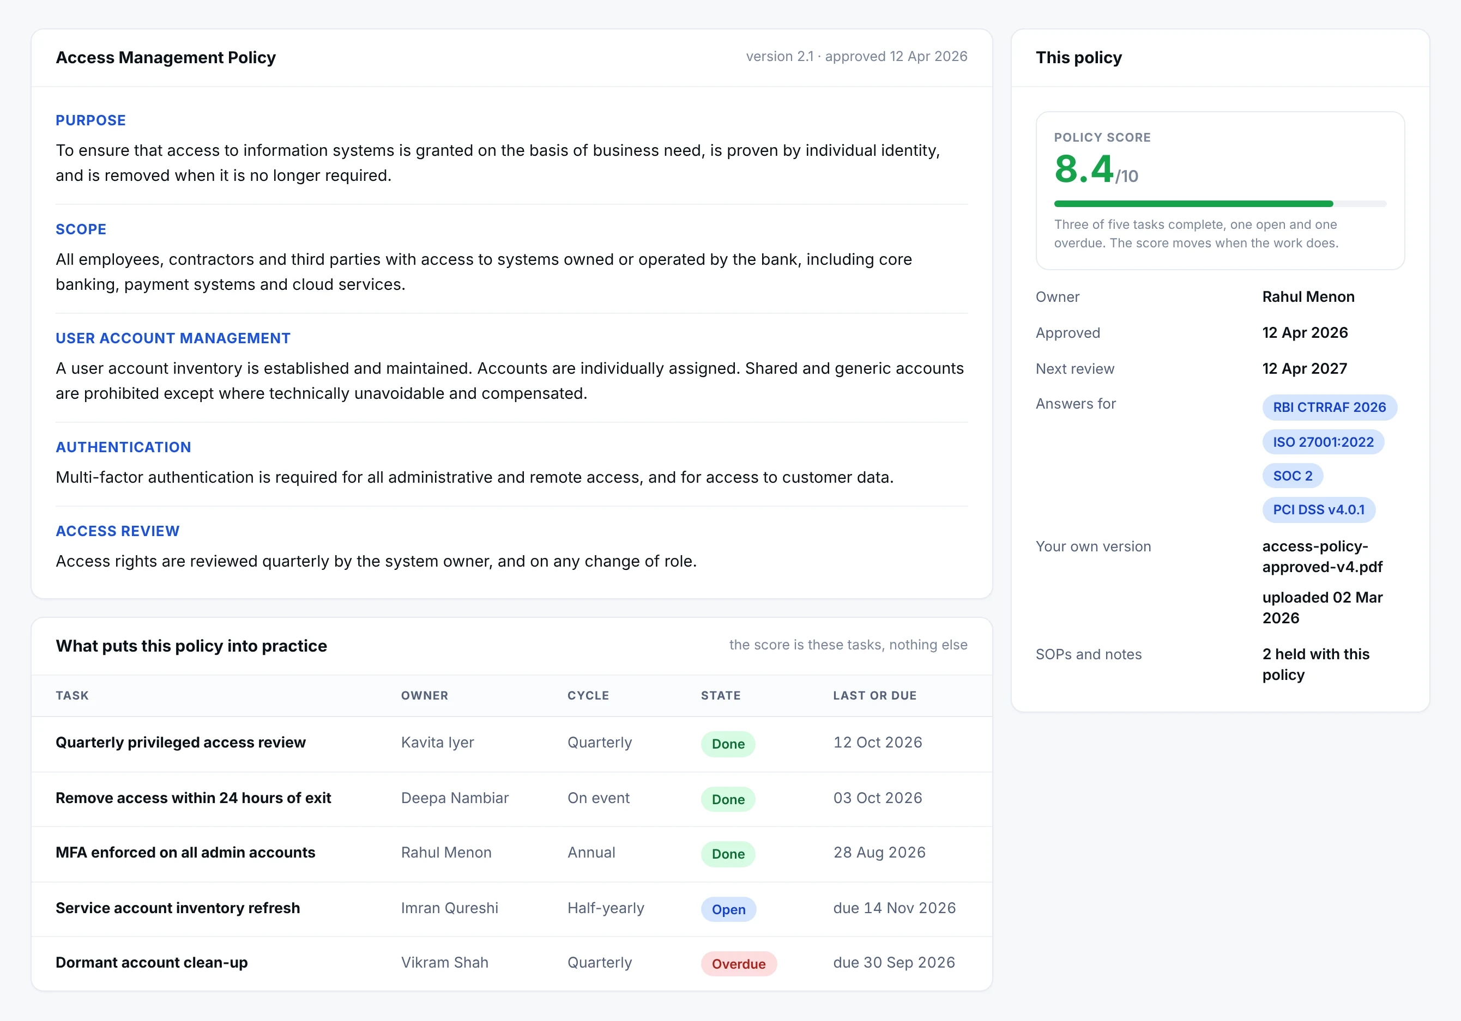Jump to the SCOPE section heading
This screenshot has height=1021, width=1461.
tap(81, 229)
